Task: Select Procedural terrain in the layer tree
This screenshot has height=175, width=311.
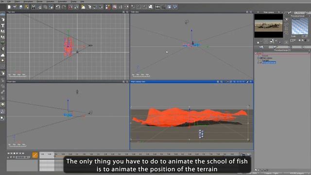Action: coord(269,63)
